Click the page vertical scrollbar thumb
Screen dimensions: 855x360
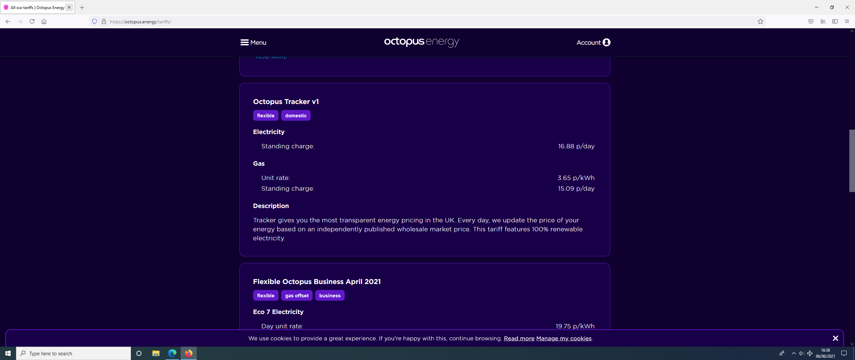[x=852, y=161]
